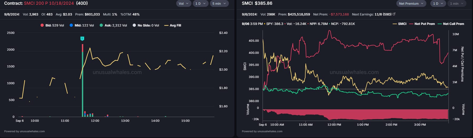The height and width of the screenshot is (138, 473).
Task: Click the tall green volume bar near 11:35
Action: [82, 84]
